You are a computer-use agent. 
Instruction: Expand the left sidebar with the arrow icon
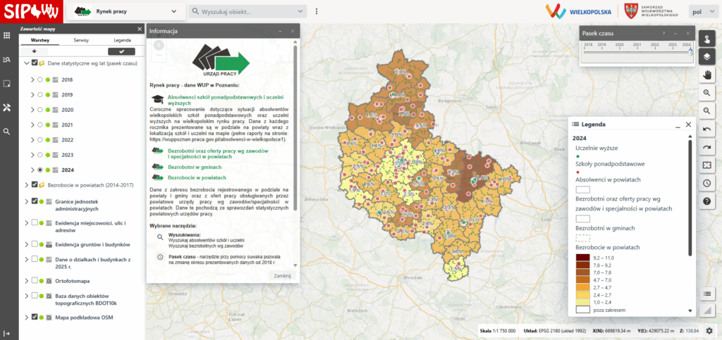(6, 333)
